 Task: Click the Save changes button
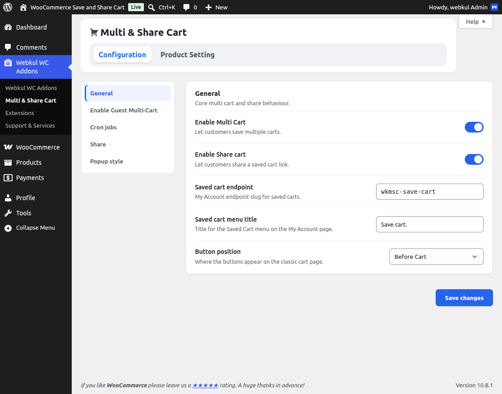(464, 298)
